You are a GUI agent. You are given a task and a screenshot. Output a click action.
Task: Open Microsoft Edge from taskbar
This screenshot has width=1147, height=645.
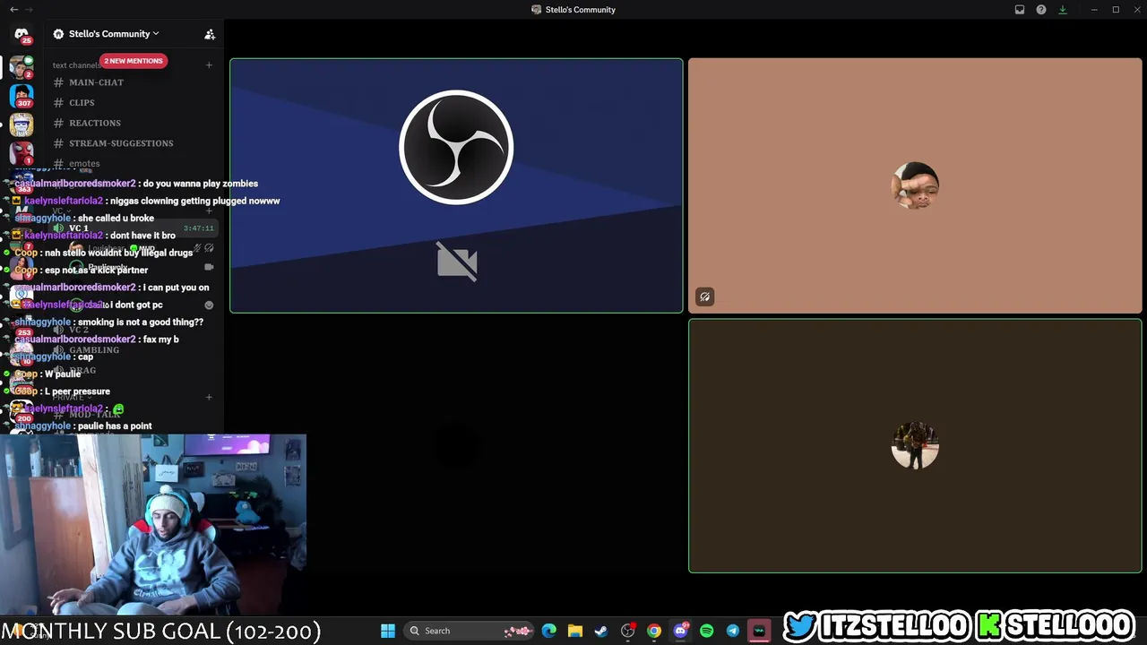(x=549, y=631)
